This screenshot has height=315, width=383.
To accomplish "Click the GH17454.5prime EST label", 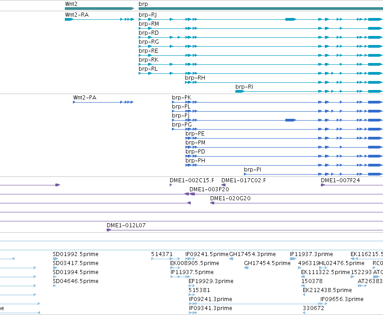I will tap(267, 264).
